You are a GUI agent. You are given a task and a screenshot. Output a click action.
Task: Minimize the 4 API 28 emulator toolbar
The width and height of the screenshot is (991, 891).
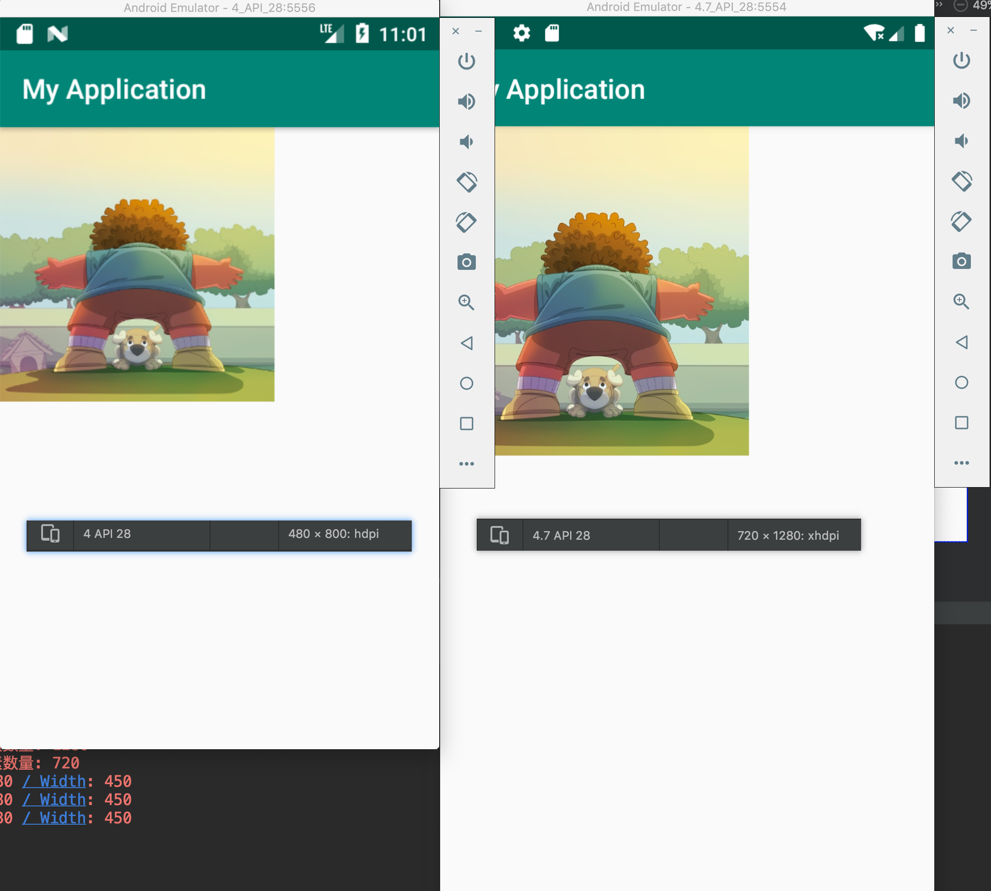point(479,31)
